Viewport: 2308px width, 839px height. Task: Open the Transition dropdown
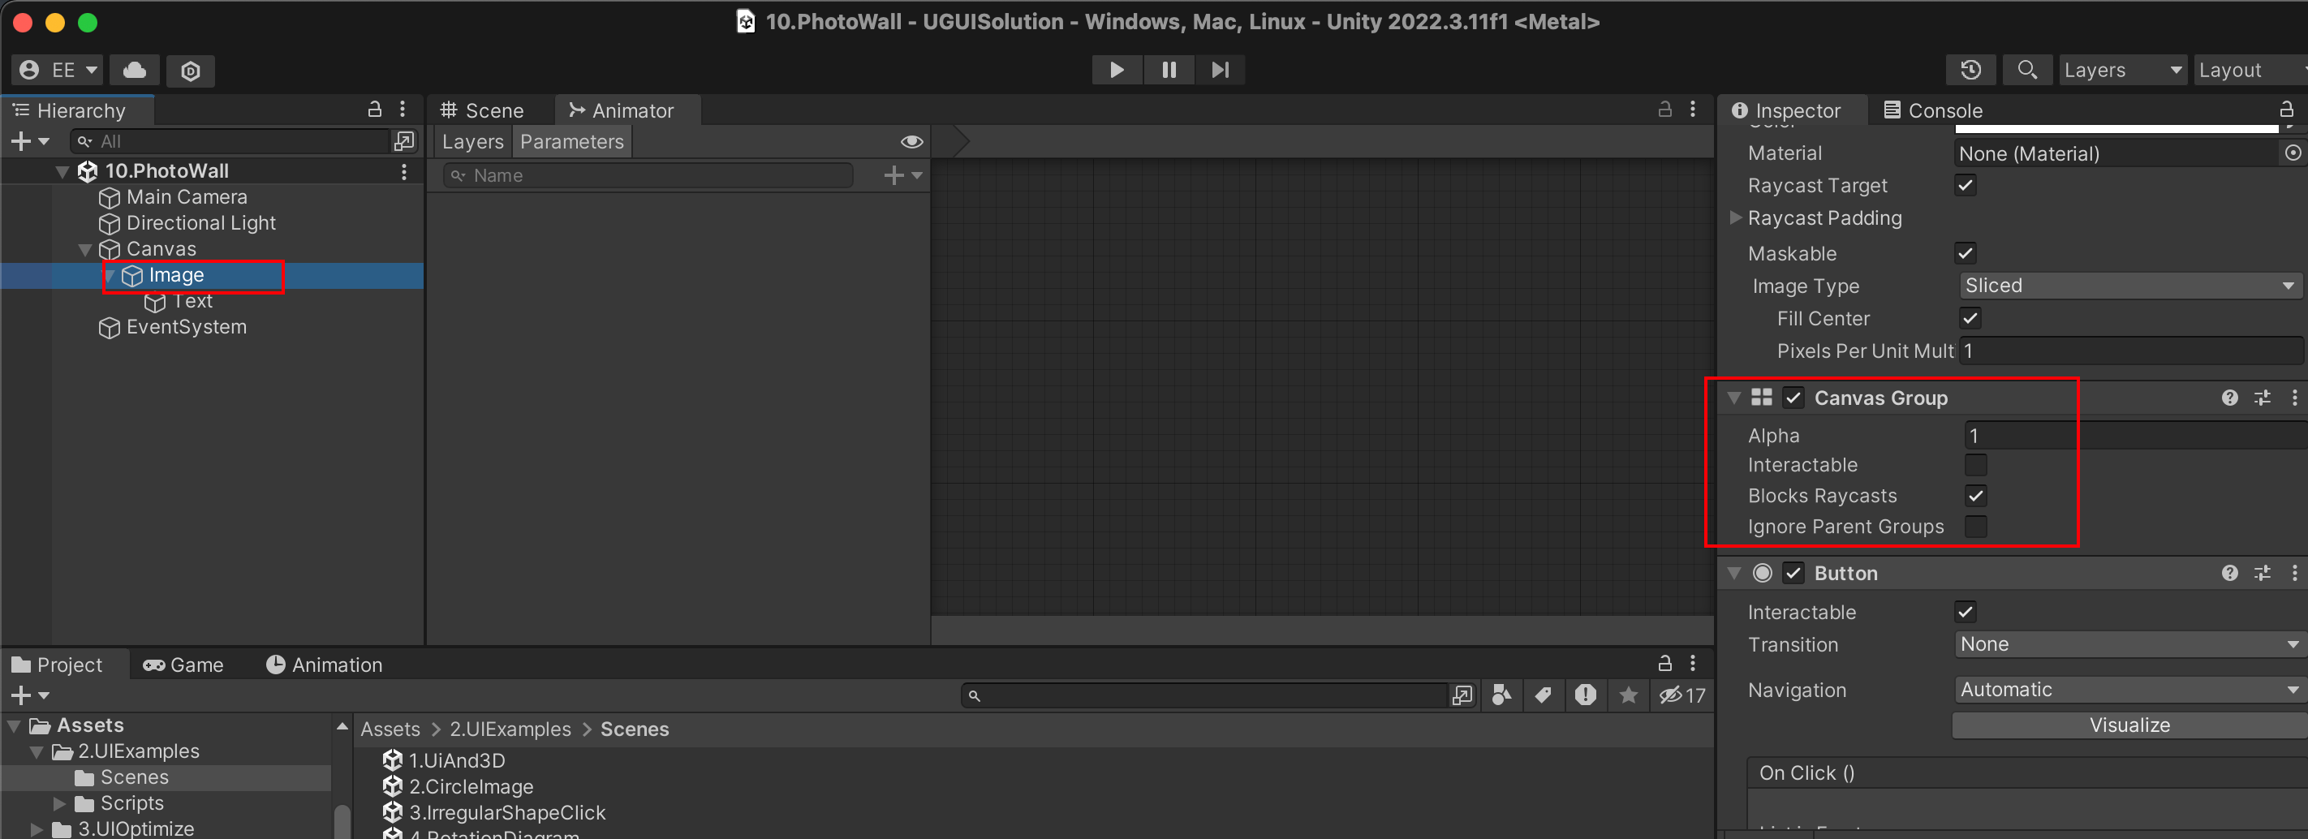coord(2127,643)
